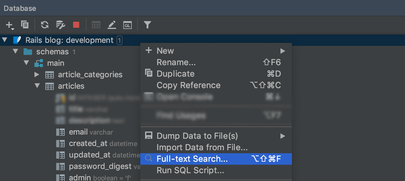The image size is (405, 181).
Task: Click Import Data from File... option
Action: click(202, 148)
